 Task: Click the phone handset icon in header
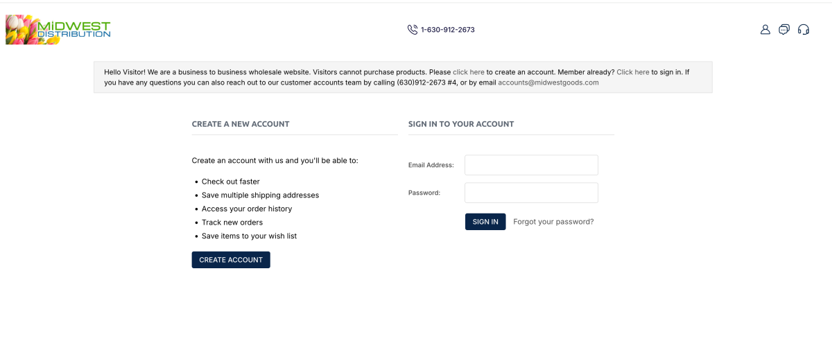coord(413,30)
